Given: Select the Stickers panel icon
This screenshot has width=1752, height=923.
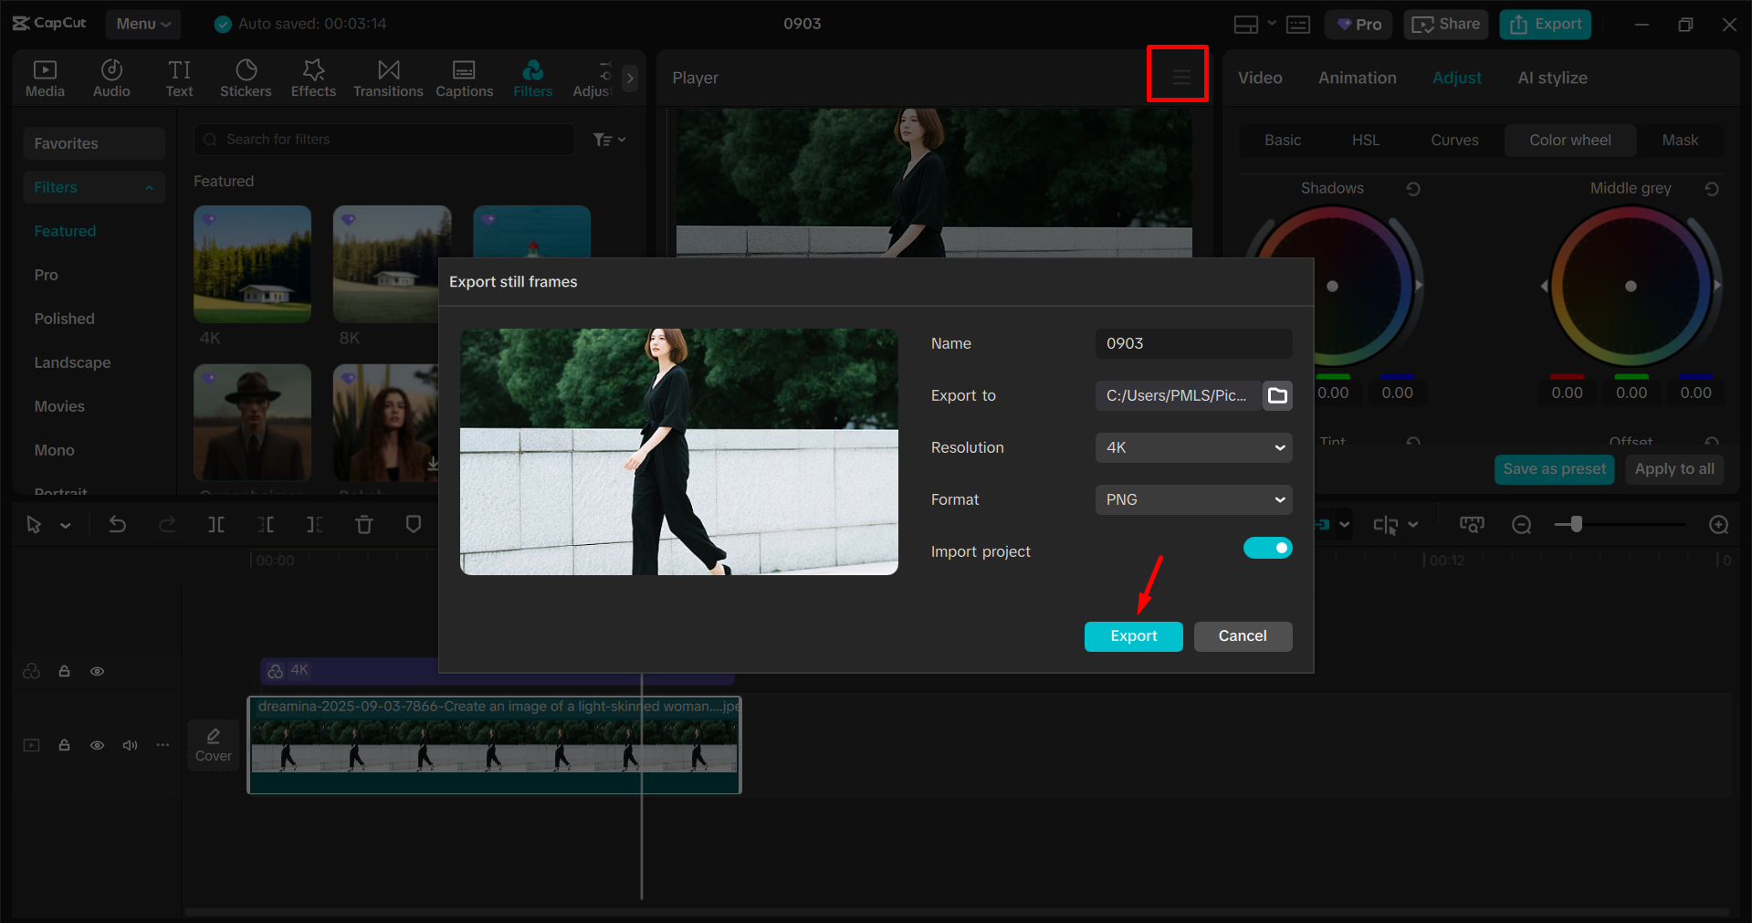Looking at the screenshot, I should click(245, 77).
